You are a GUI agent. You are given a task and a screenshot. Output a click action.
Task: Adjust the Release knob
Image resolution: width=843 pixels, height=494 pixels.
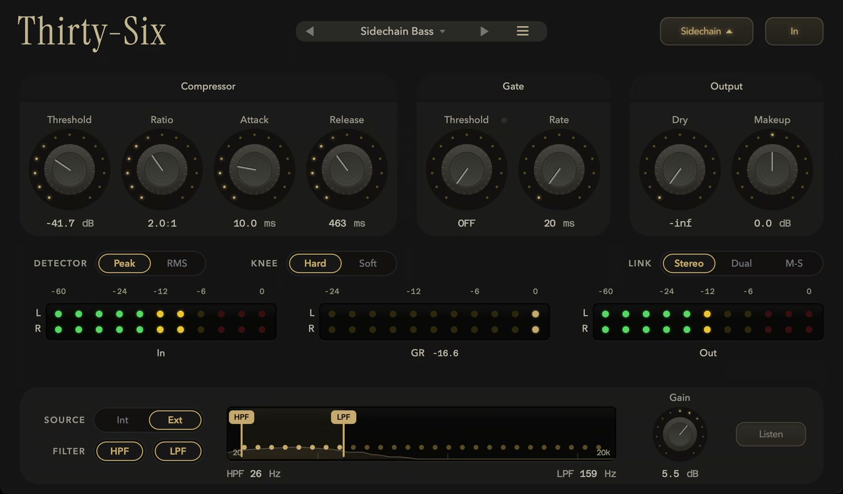(x=347, y=170)
